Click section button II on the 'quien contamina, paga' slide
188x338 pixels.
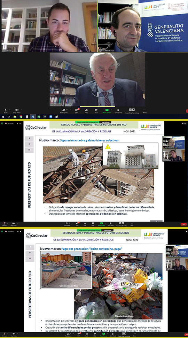tap(30, 253)
